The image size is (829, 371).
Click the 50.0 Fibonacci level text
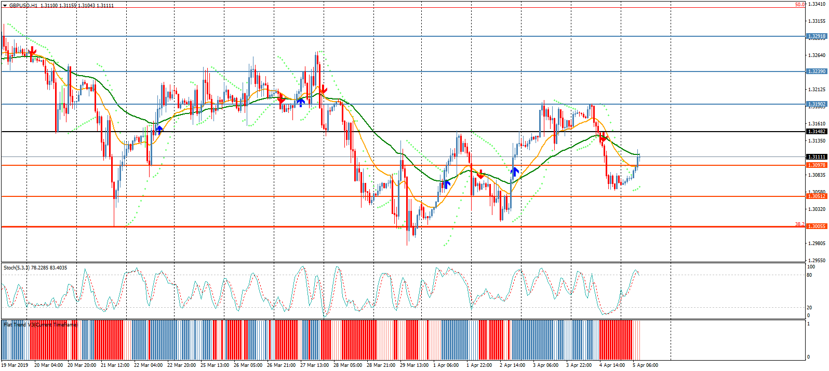(x=799, y=5)
